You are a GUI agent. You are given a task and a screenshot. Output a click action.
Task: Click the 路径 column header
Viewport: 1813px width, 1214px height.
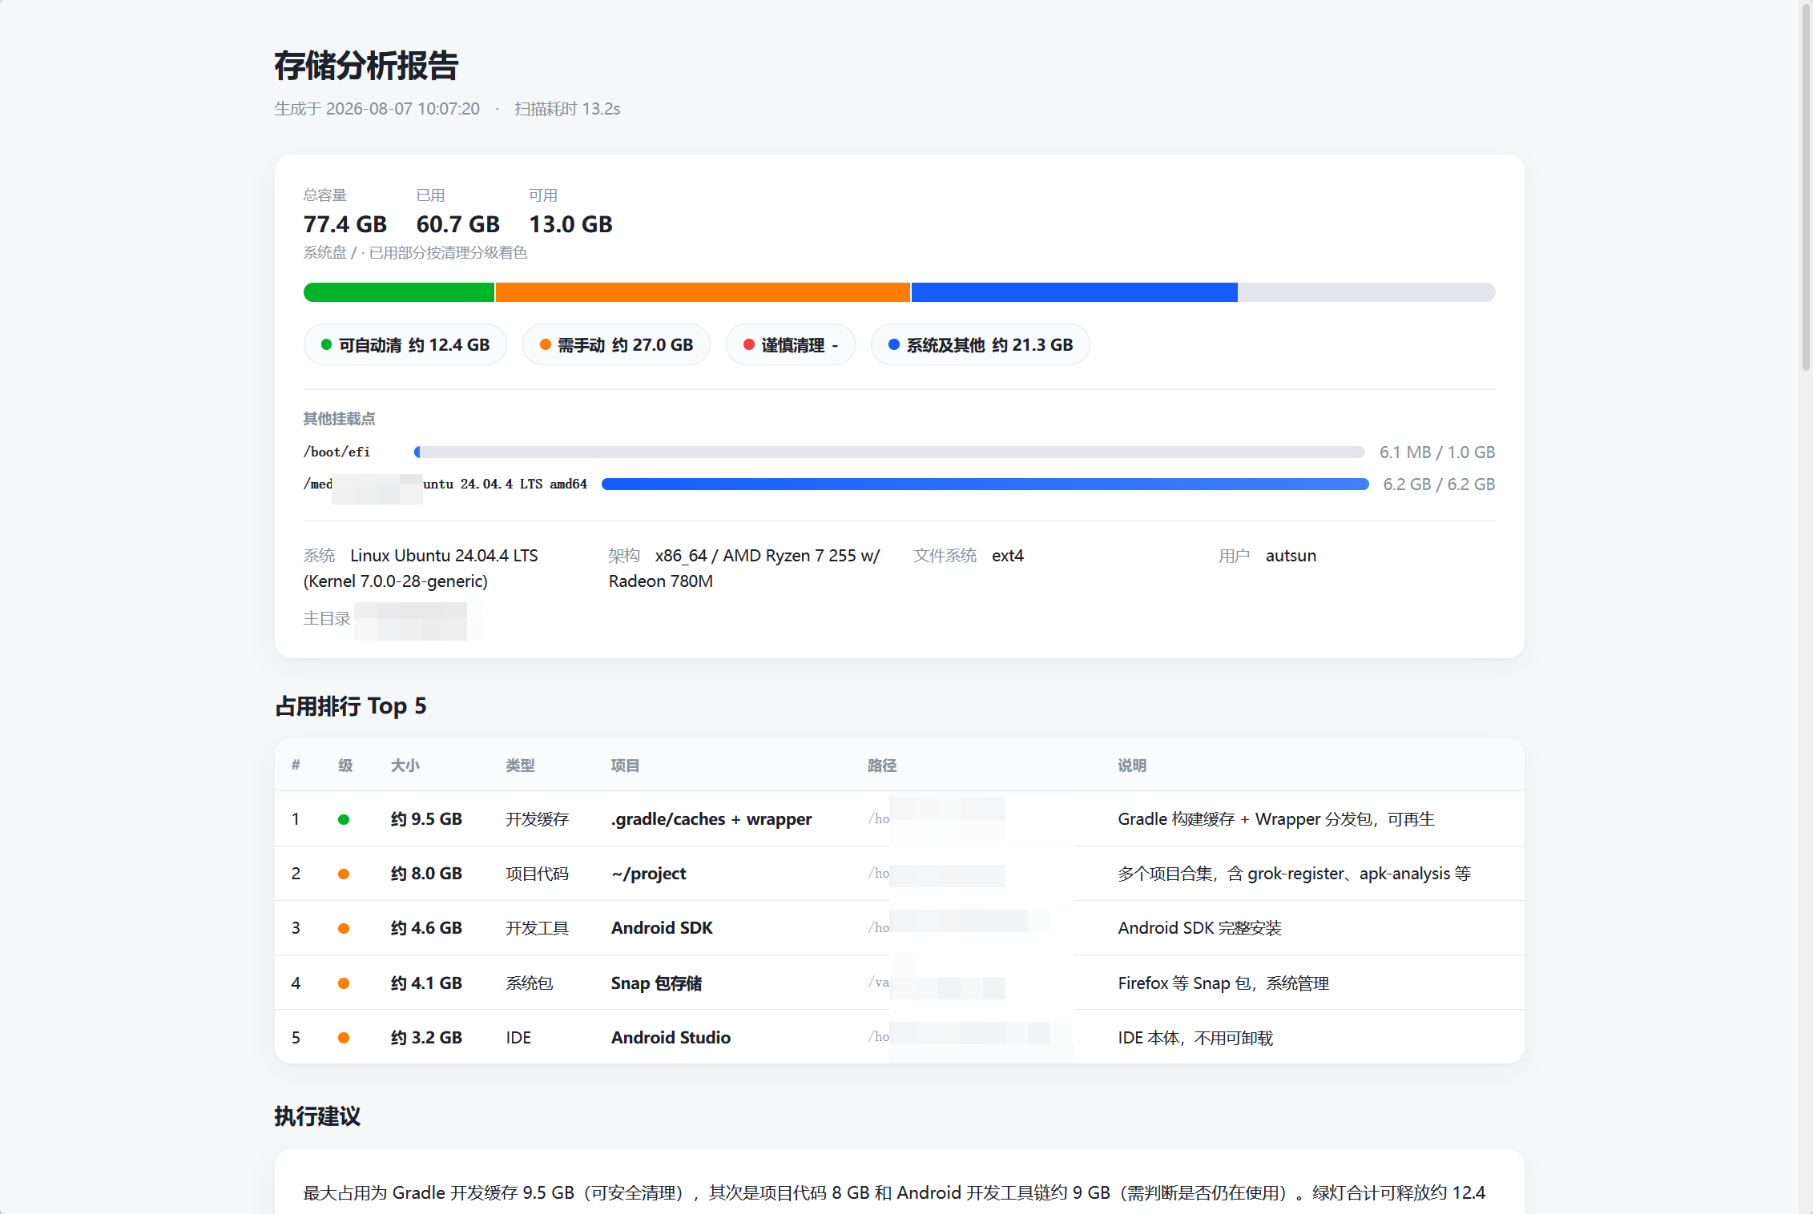[883, 766]
